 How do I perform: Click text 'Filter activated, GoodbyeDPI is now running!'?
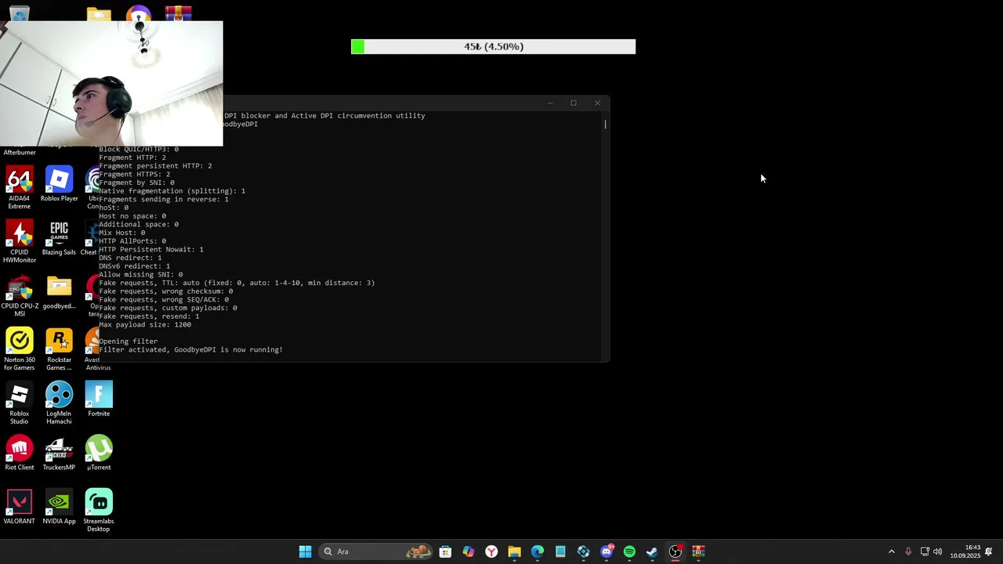(190, 349)
